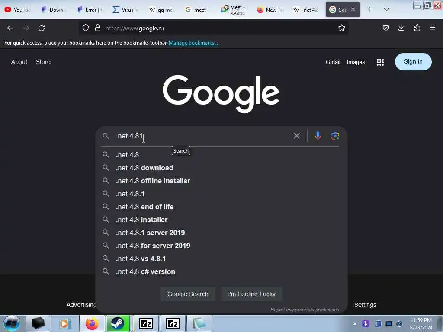Image resolution: width=443 pixels, height=332 pixels.
Task: Switch to the Download tab
Action: point(54,10)
